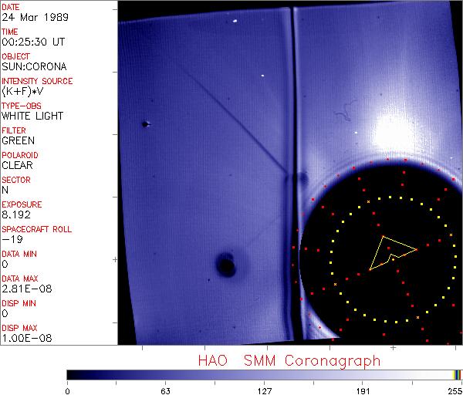
Task: Click the SUN:CORONA object value
Action: (x=35, y=67)
